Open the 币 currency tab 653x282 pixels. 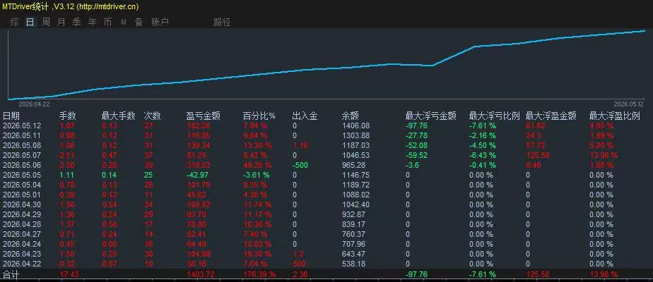tap(107, 23)
